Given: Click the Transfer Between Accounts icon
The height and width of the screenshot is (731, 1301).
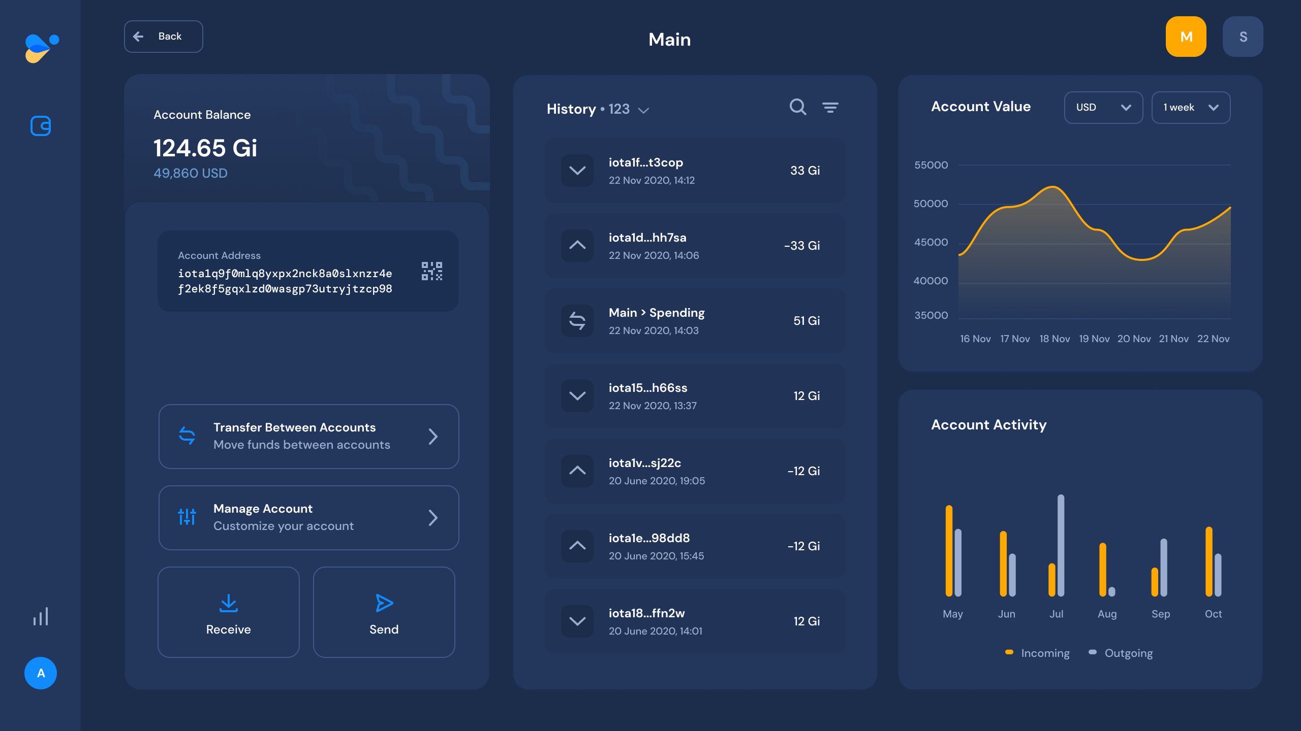Looking at the screenshot, I should coord(187,435).
